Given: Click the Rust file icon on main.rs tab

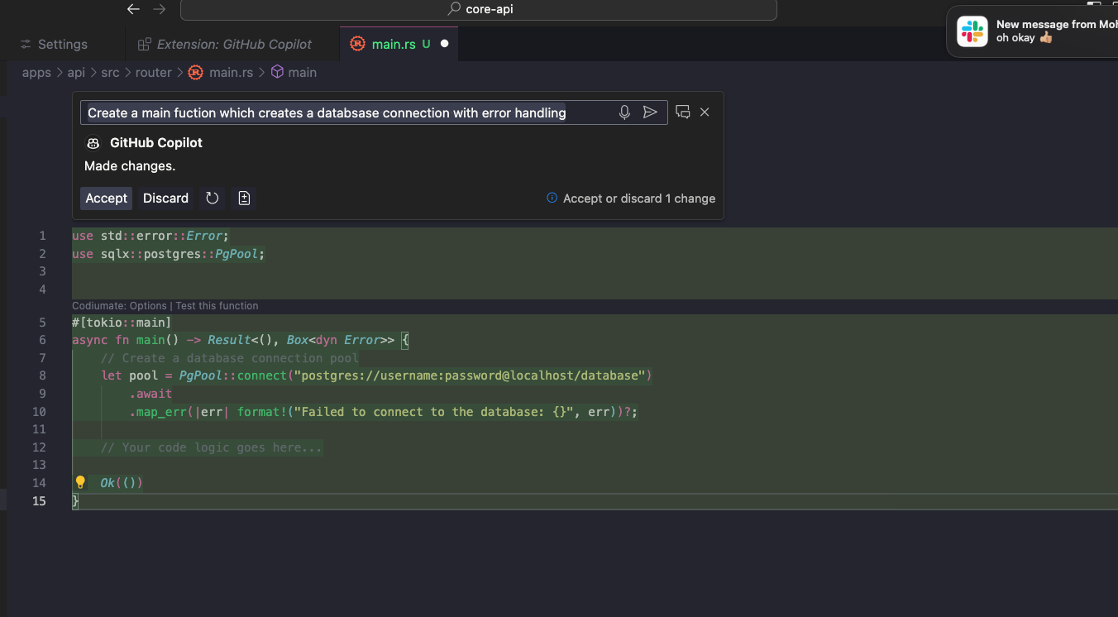Looking at the screenshot, I should click(358, 44).
